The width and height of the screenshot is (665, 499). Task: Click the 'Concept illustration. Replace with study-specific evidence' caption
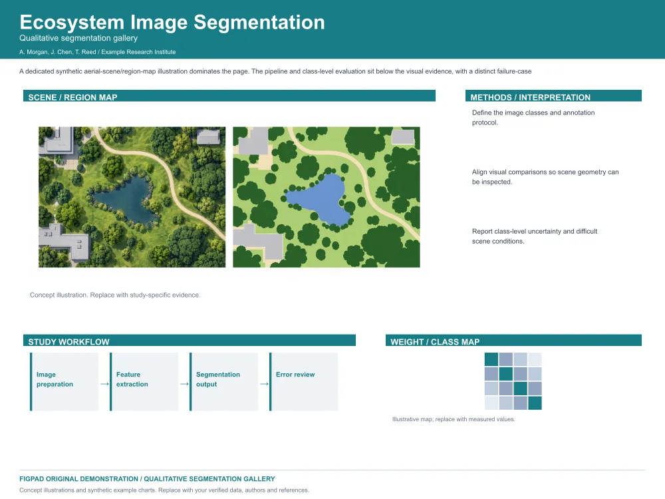(x=115, y=295)
